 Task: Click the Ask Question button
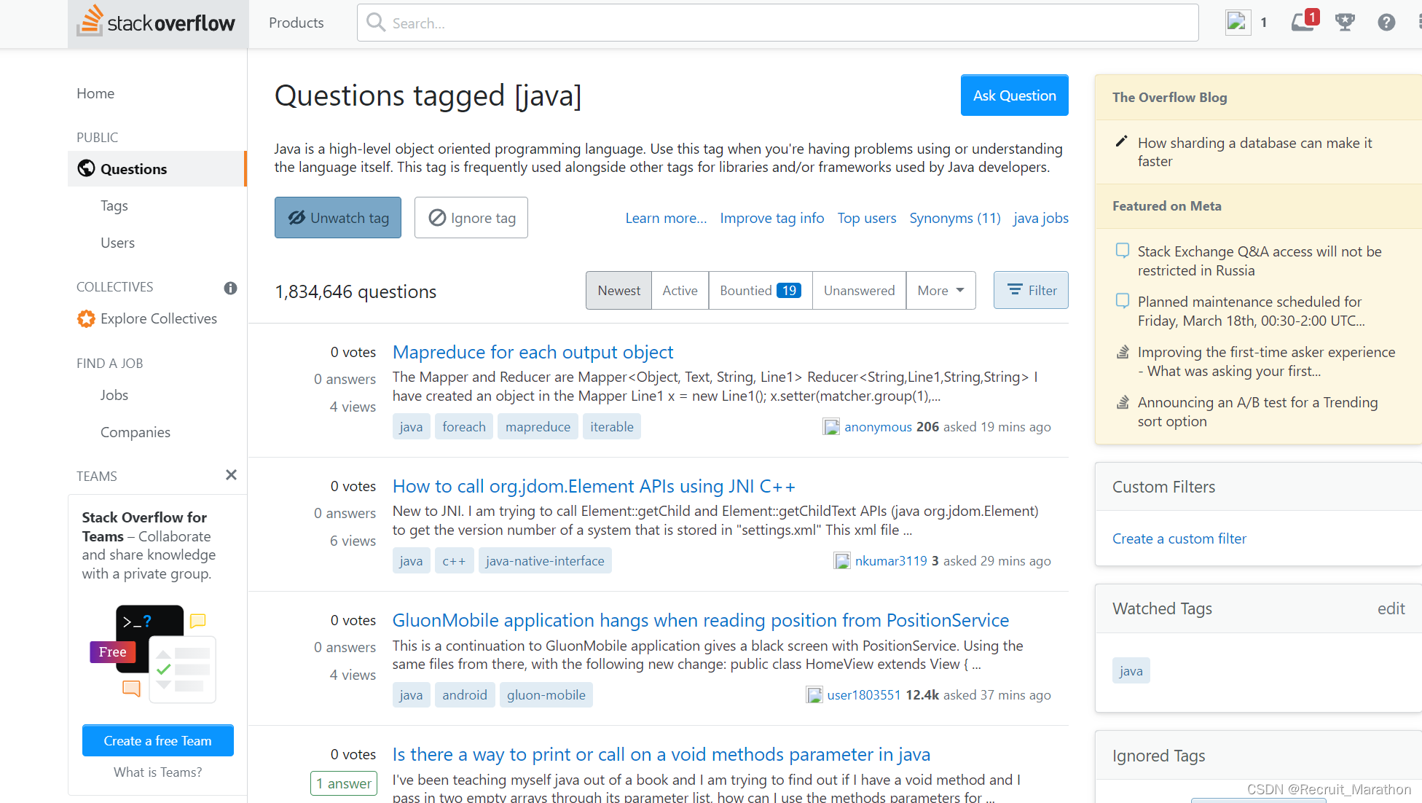click(x=1014, y=95)
